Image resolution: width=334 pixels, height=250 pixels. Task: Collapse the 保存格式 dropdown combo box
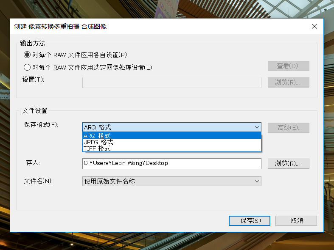pos(172,127)
